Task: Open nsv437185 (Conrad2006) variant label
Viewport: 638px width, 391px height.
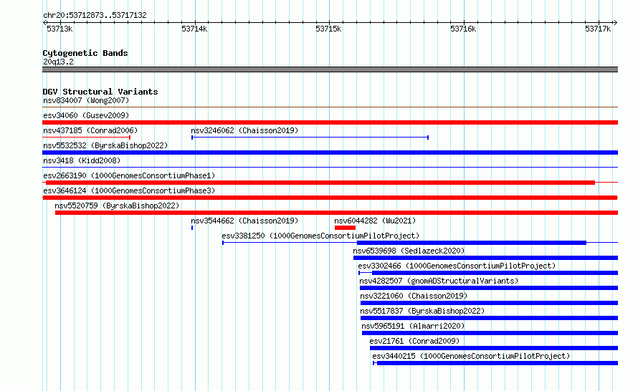Action: click(x=90, y=130)
